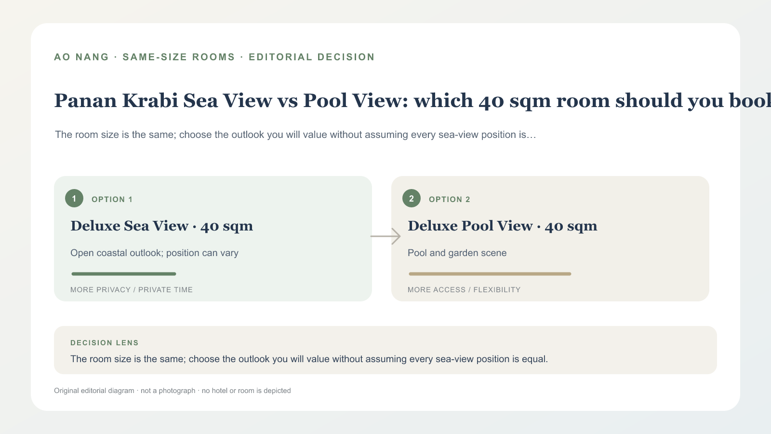This screenshot has height=434, width=771.
Task: Click the AO NANG breadcrumb text
Action: click(81, 57)
